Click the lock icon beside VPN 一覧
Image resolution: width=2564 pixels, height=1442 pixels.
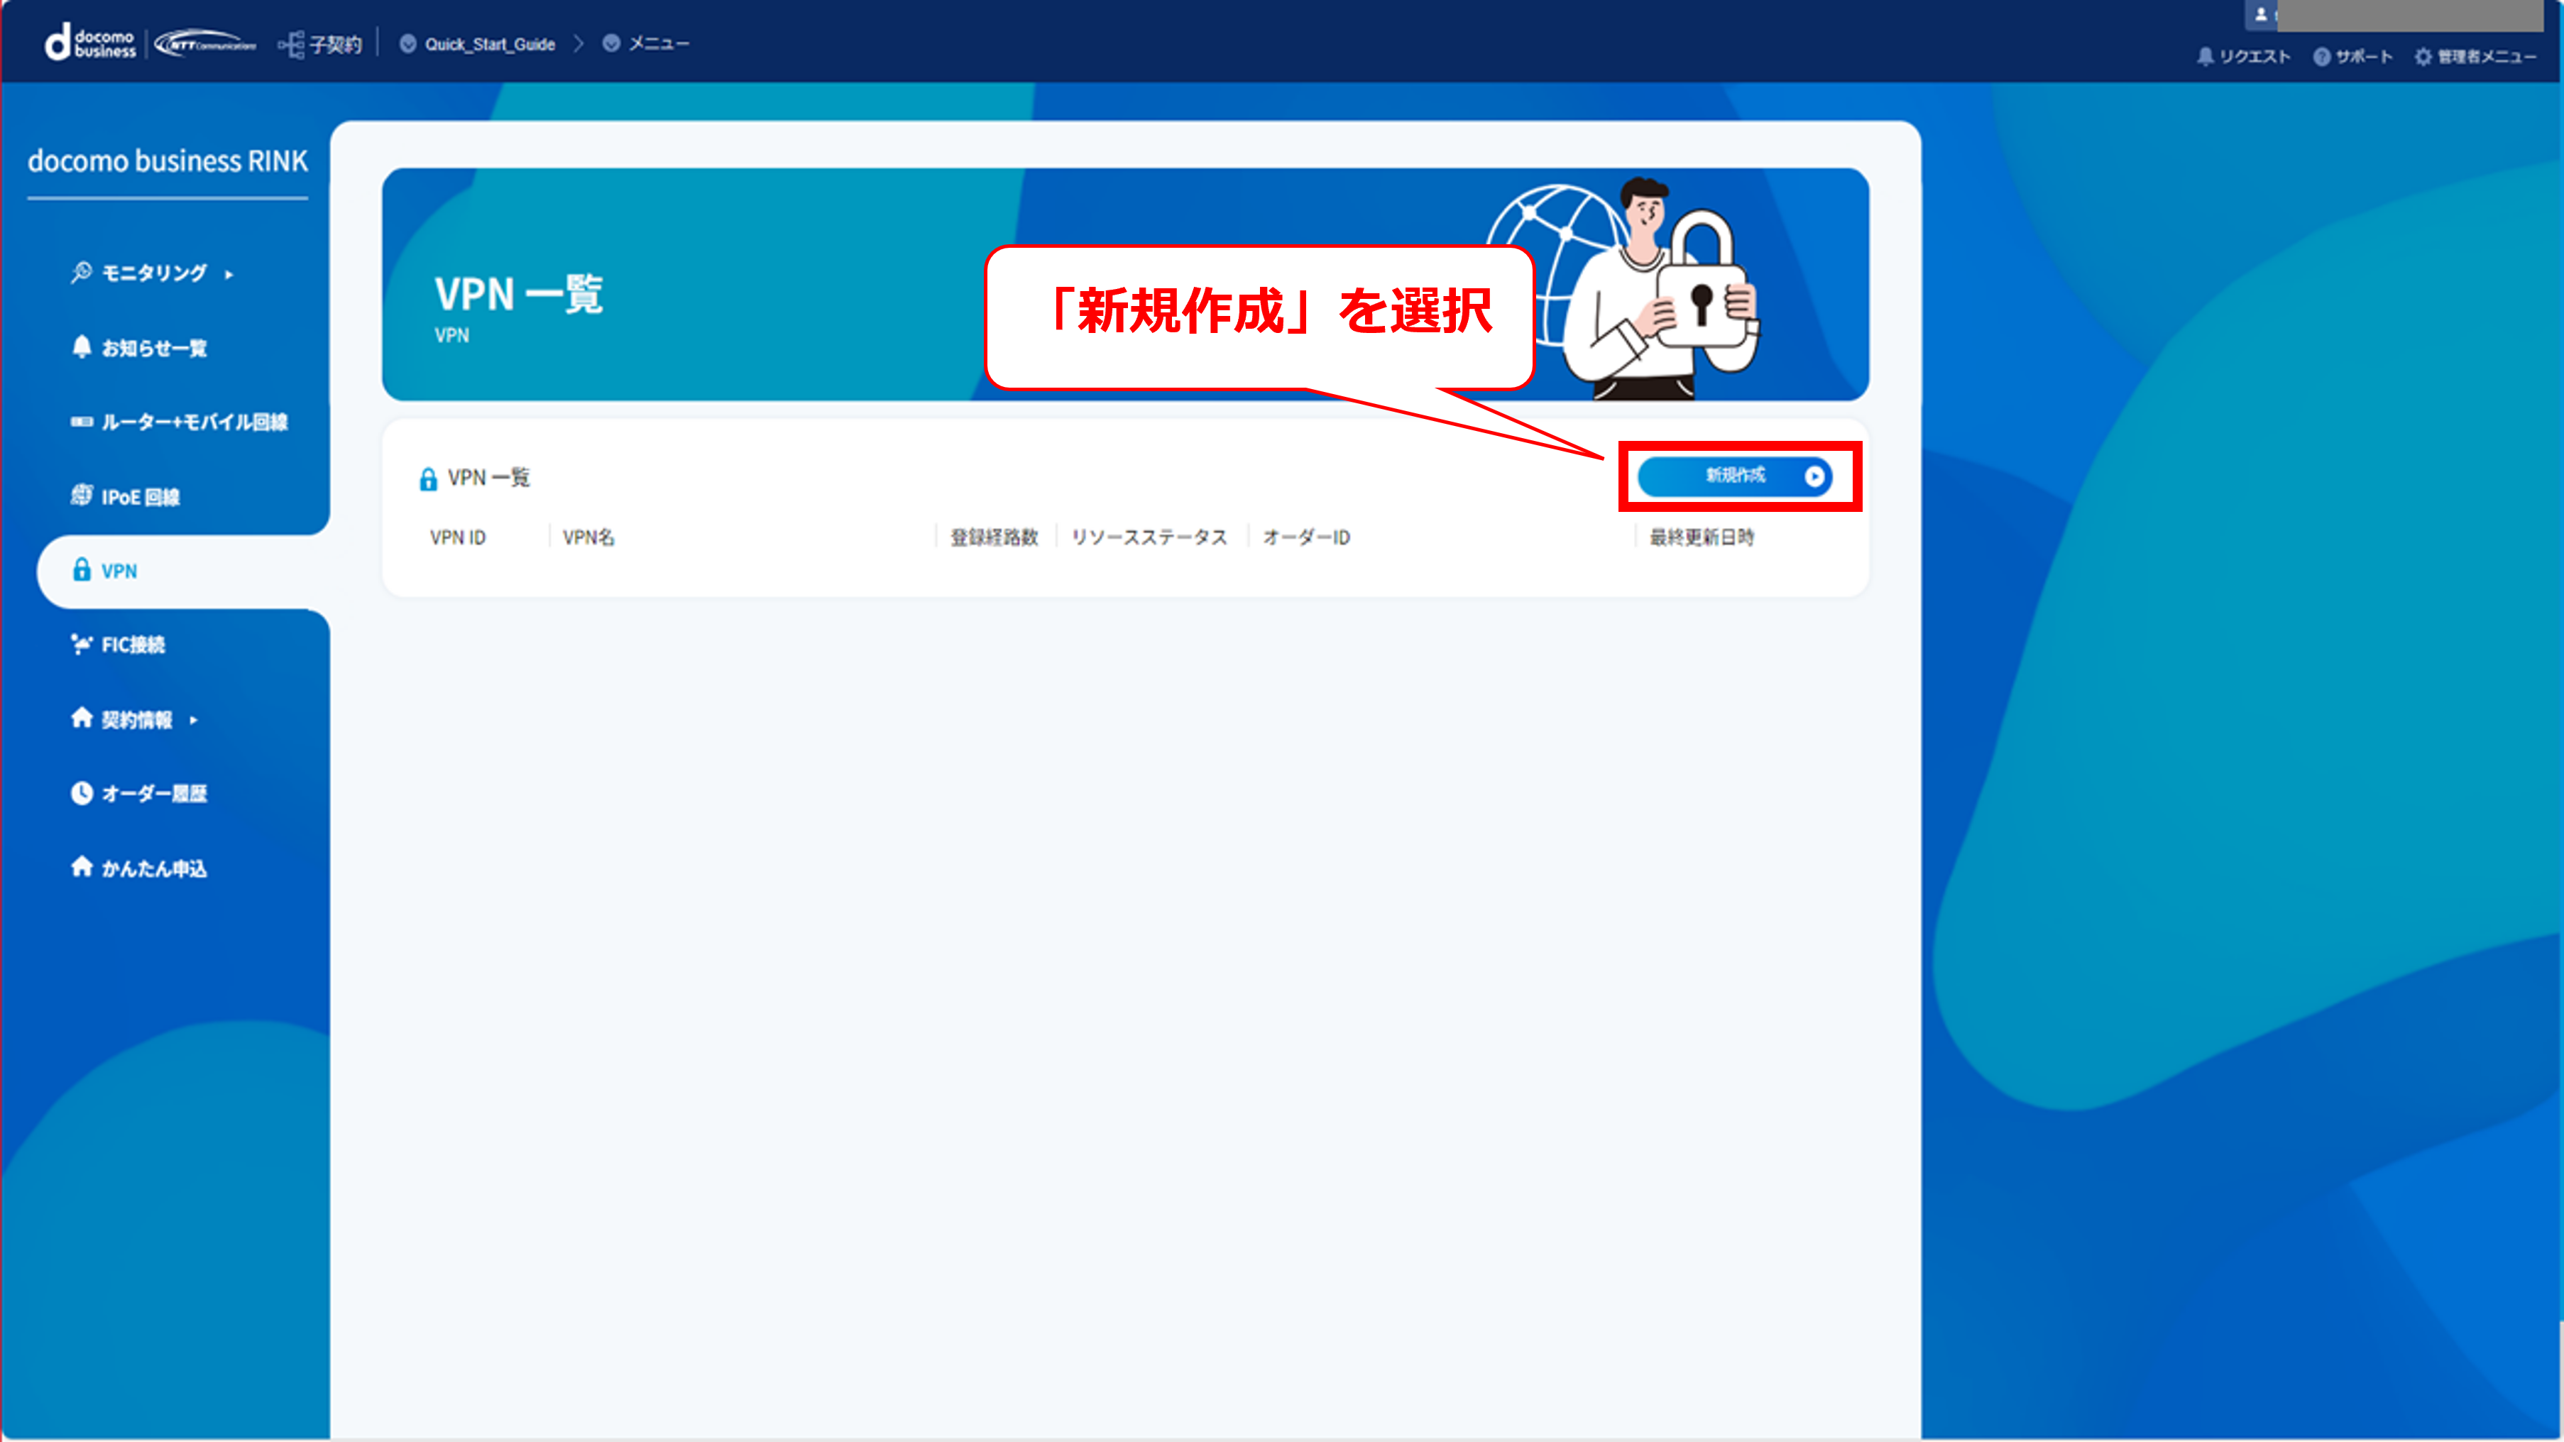(x=428, y=479)
